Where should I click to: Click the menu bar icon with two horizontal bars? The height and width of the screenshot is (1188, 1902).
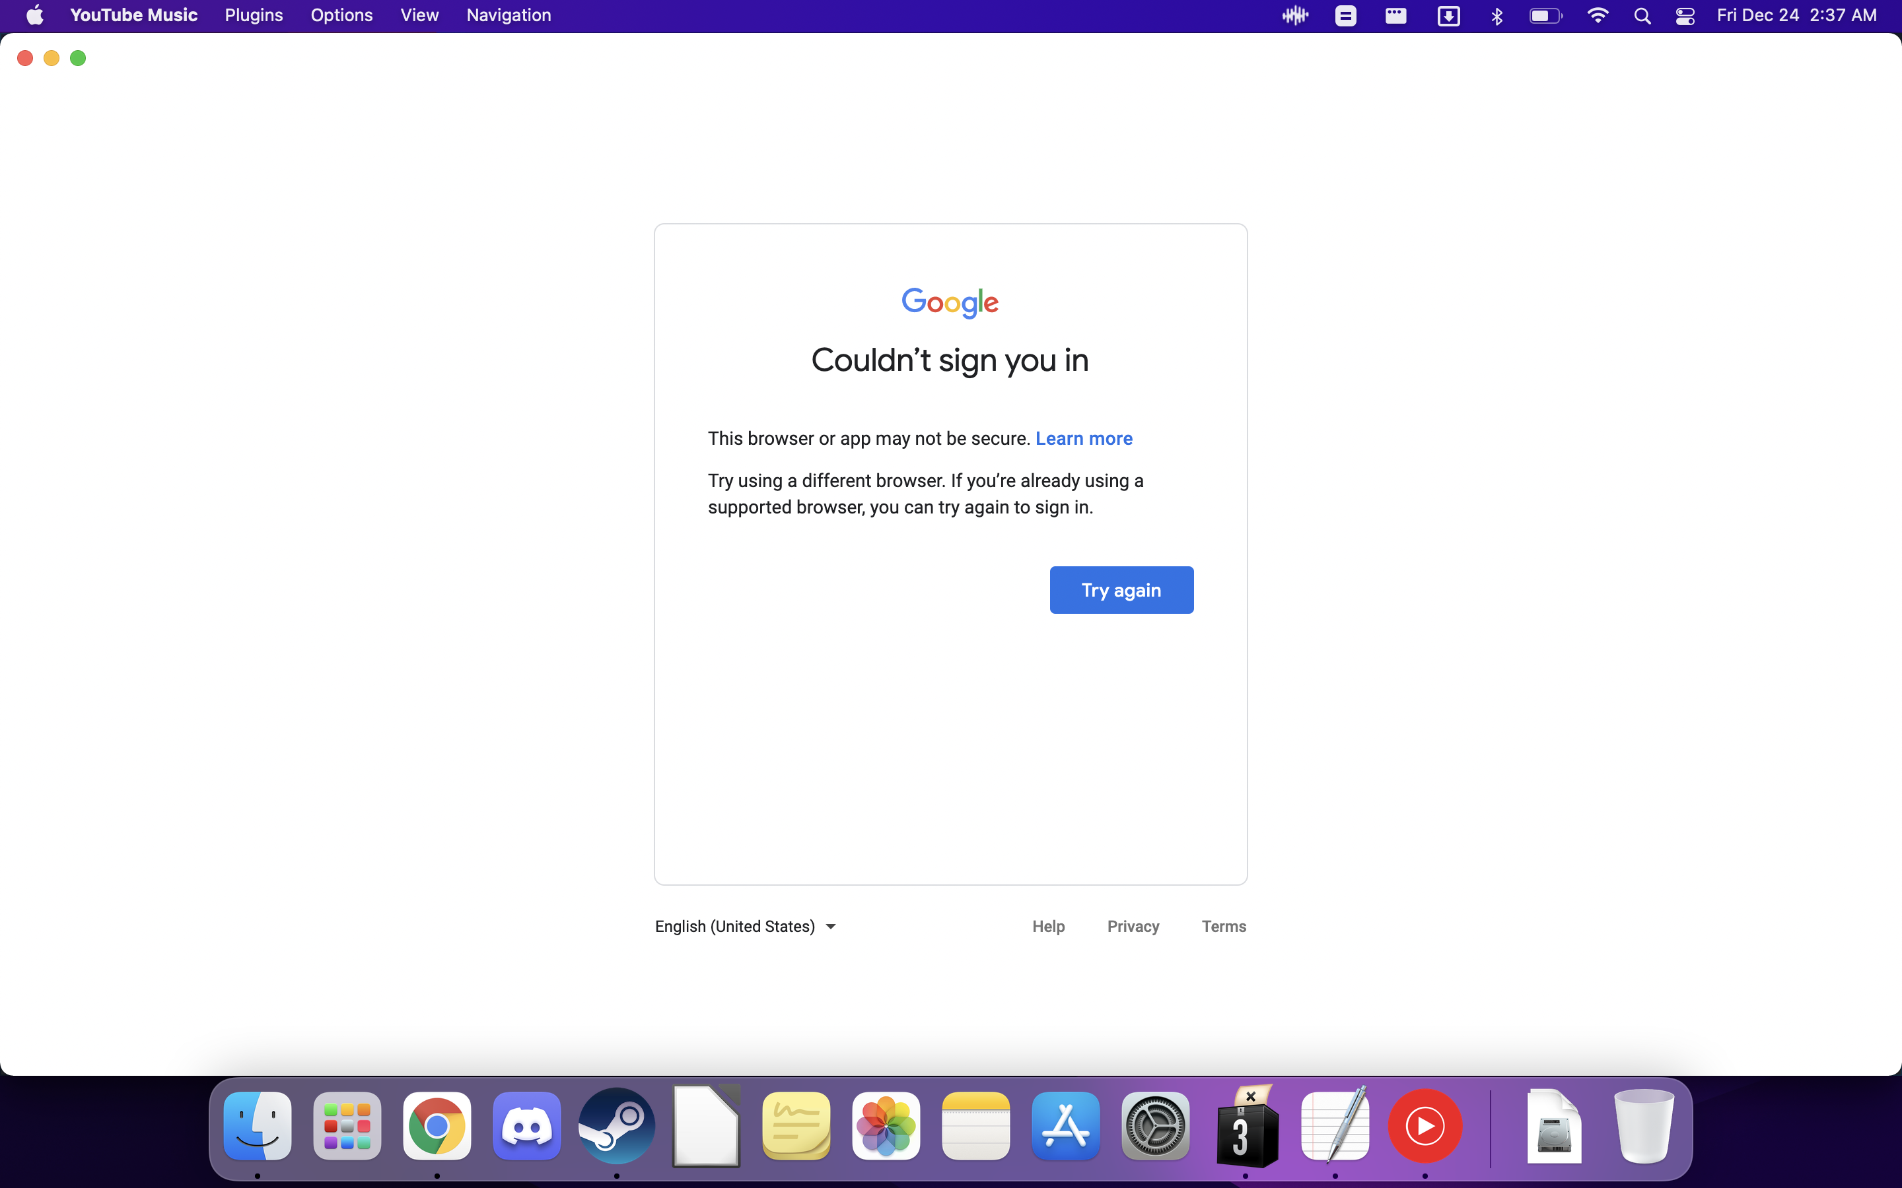pos(1345,15)
